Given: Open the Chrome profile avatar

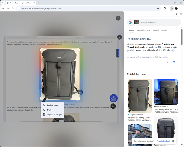Looking at the screenshot, I should (176, 9).
